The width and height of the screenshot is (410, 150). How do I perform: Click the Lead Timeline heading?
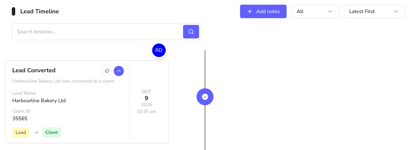pos(39,11)
